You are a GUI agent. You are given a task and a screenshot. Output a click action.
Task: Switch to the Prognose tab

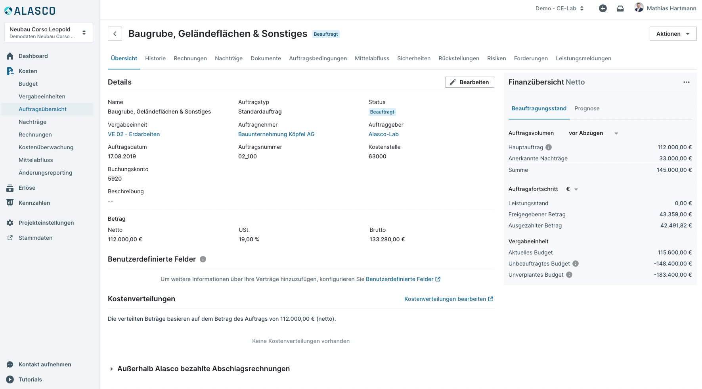point(587,108)
